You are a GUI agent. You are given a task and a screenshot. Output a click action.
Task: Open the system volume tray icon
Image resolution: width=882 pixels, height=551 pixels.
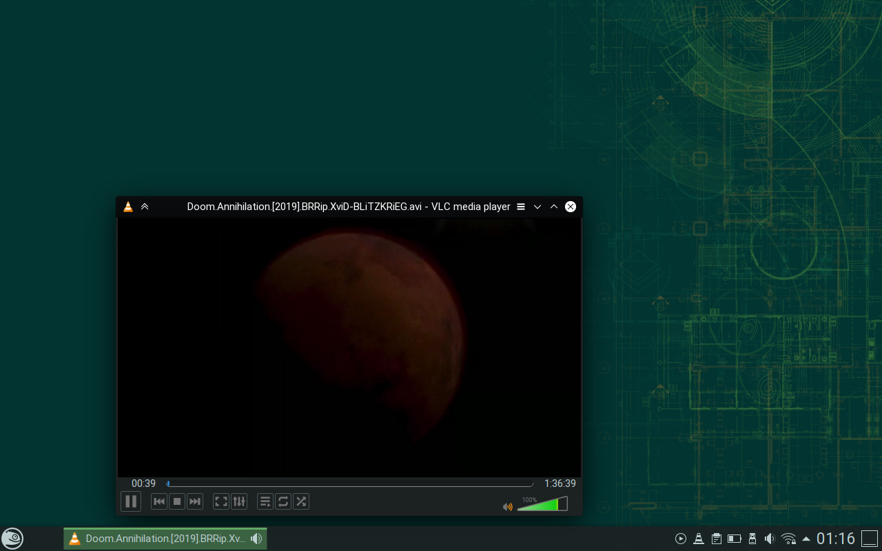click(770, 539)
